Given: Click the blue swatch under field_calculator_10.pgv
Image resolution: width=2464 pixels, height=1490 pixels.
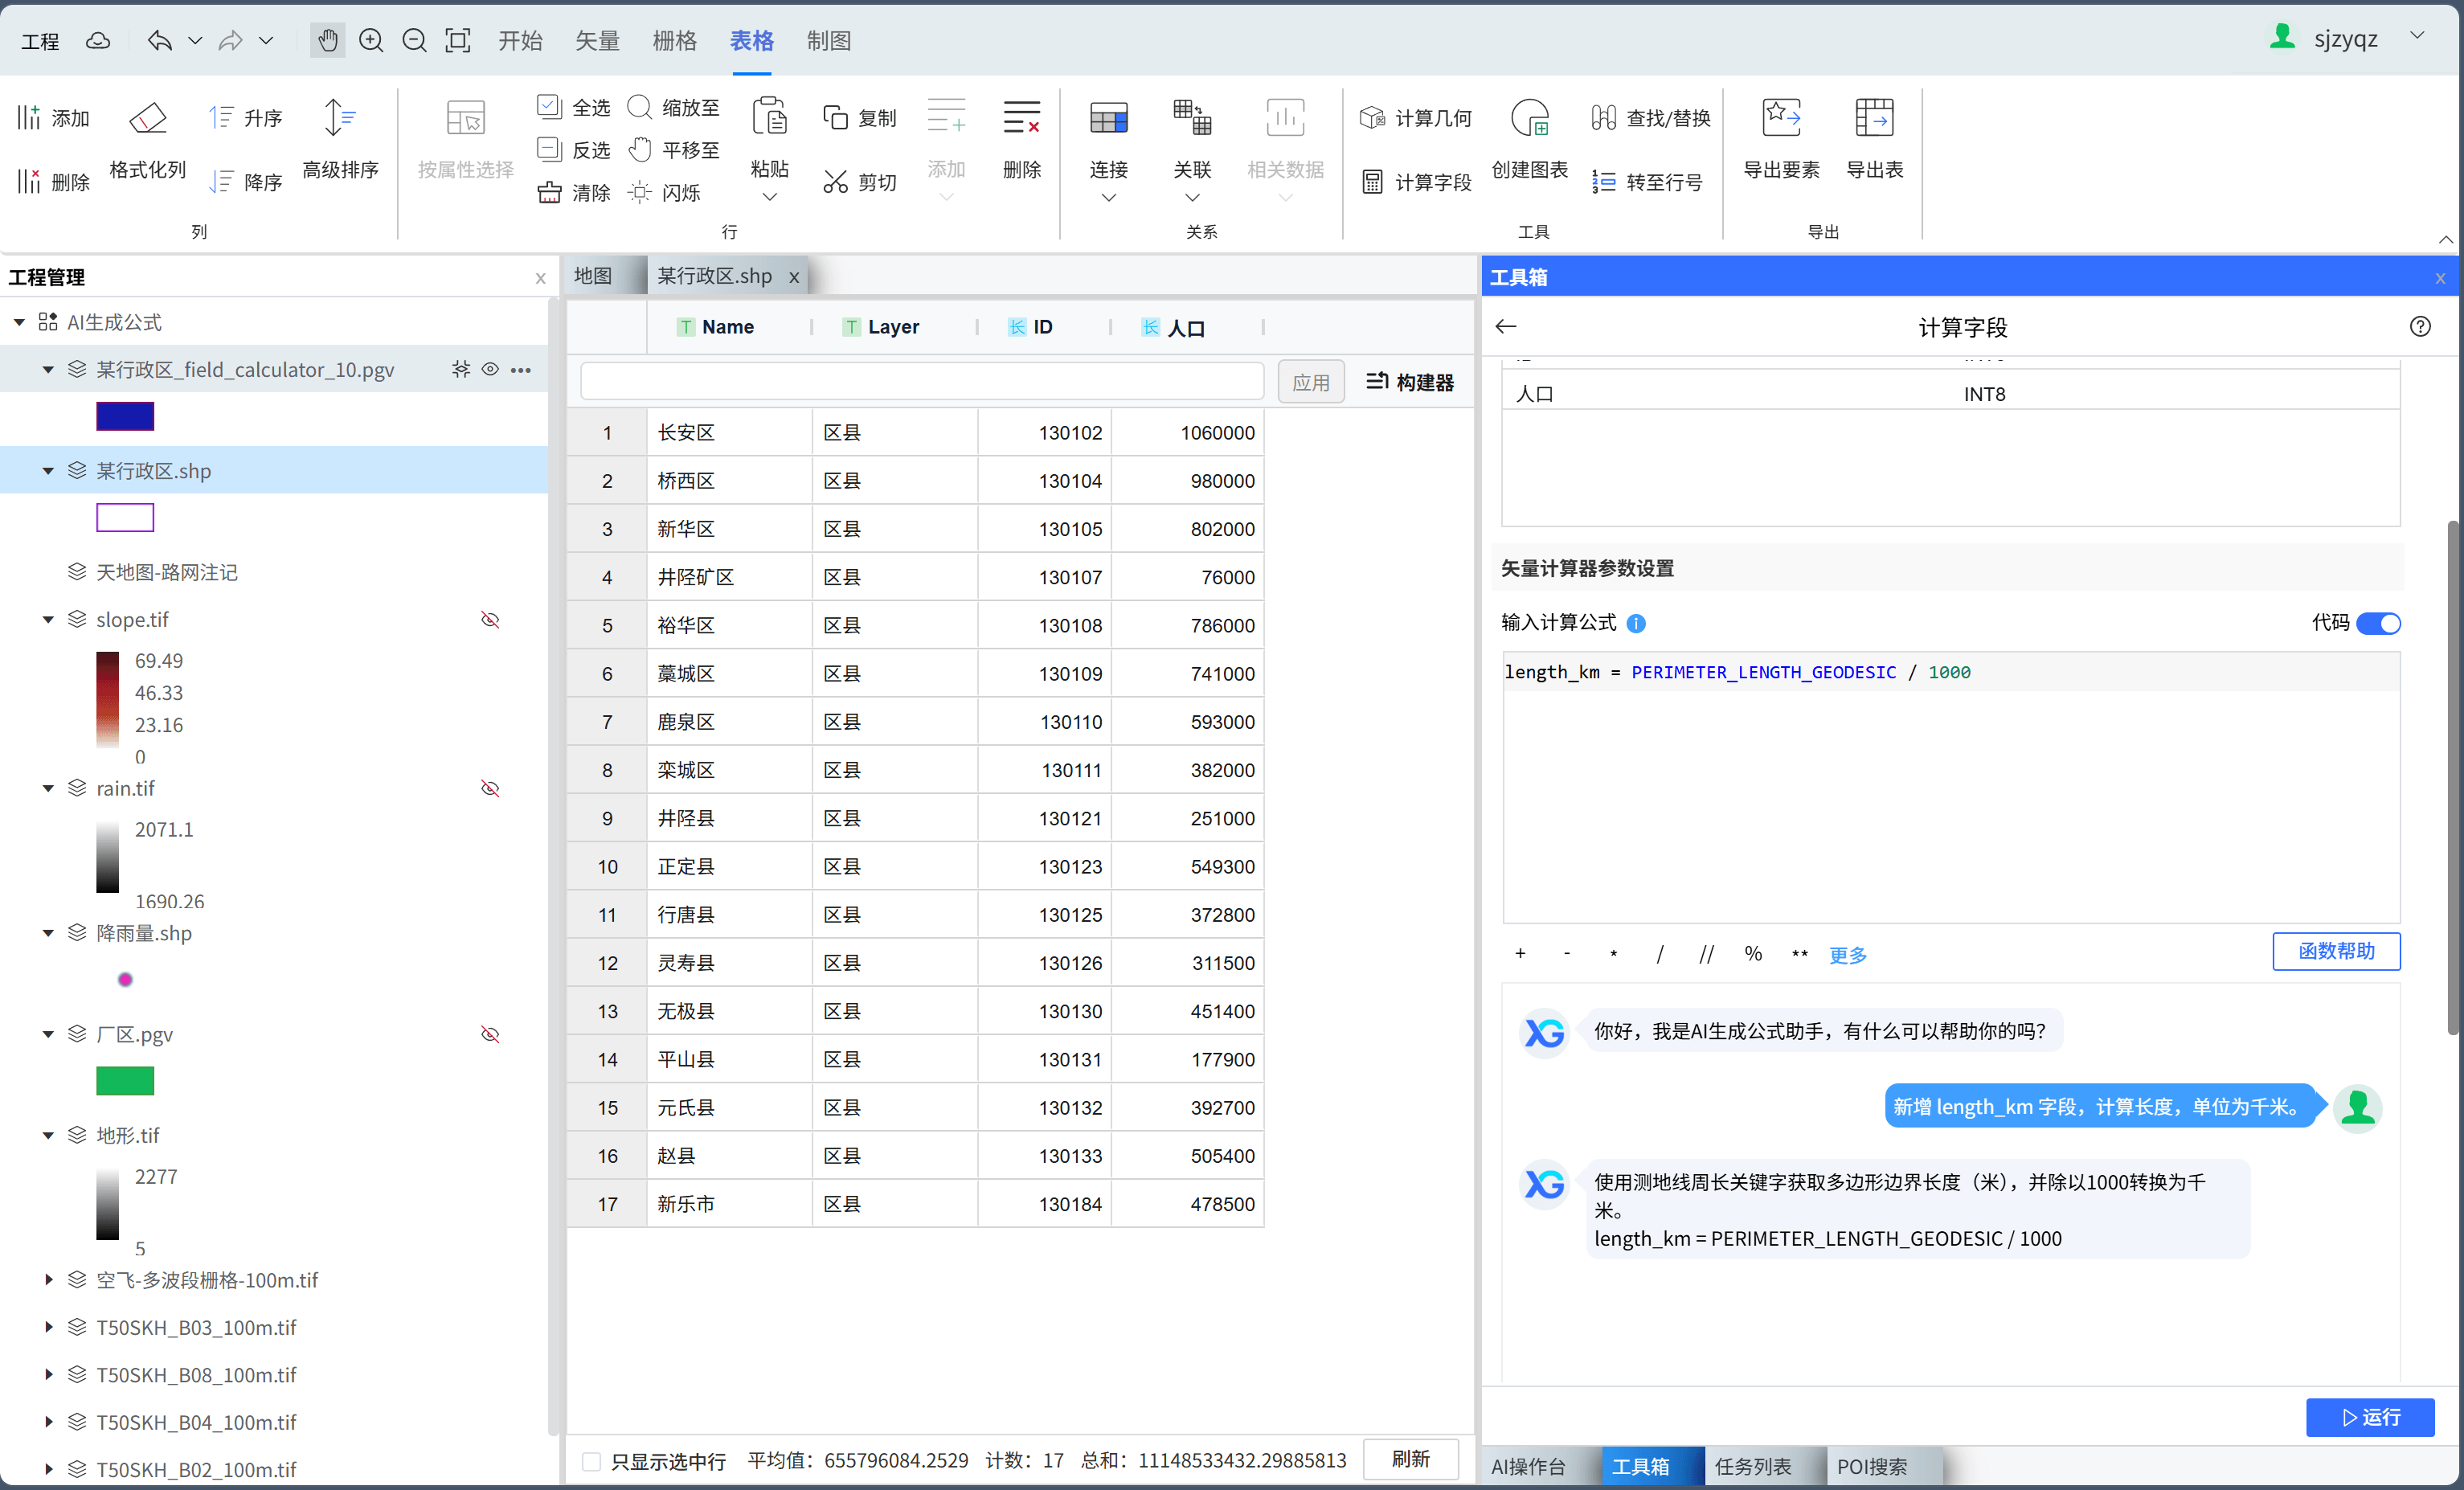Looking at the screenshot, I should (x=125, y=416).
